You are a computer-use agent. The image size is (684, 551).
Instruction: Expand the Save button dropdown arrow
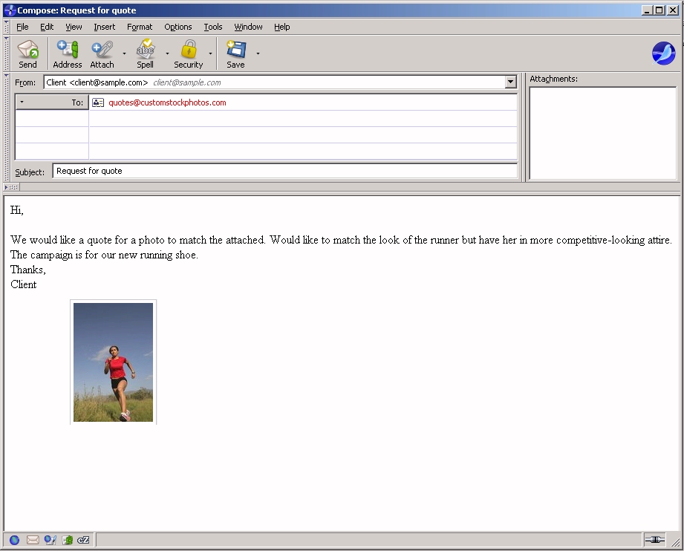pyautogui.click(x=258, y=53)
